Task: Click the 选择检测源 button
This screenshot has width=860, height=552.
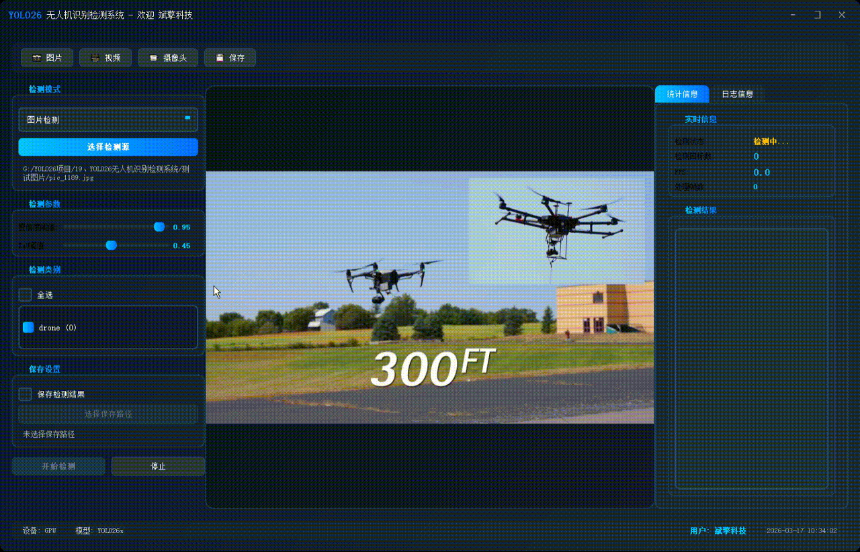Action: (x=108, y=147)
